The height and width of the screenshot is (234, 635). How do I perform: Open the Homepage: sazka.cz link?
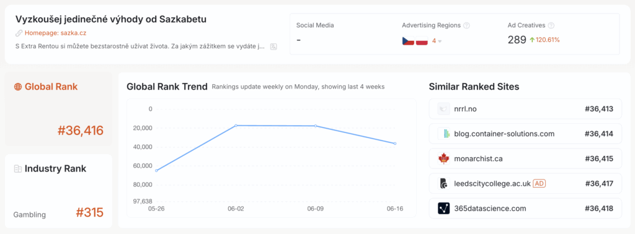tap(55, 33)
